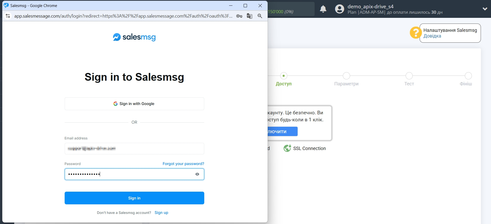Maximize the Salesmsg popup window
Screen dimensions: 491x224
point(245,5)
